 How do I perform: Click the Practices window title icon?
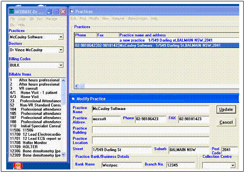coord(72,12)
